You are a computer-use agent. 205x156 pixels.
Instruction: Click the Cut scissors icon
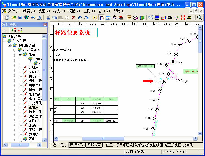(48, 18)
